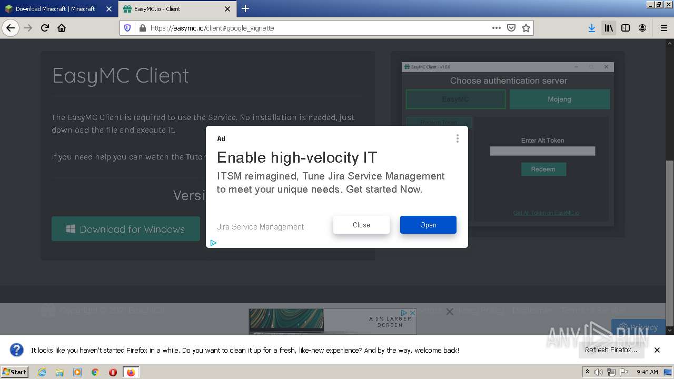
Task: Open a new tab with plus
Action: (245, 8)
